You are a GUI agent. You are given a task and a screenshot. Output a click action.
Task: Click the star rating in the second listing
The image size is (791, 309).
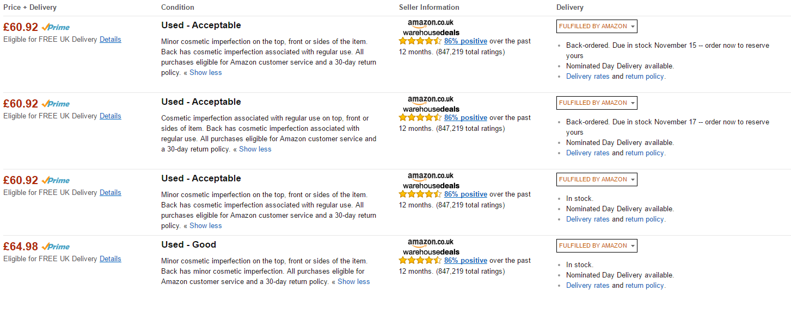(x=420, y=117)
